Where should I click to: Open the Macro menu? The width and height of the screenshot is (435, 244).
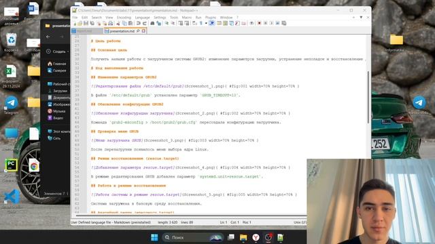point(187,18)
